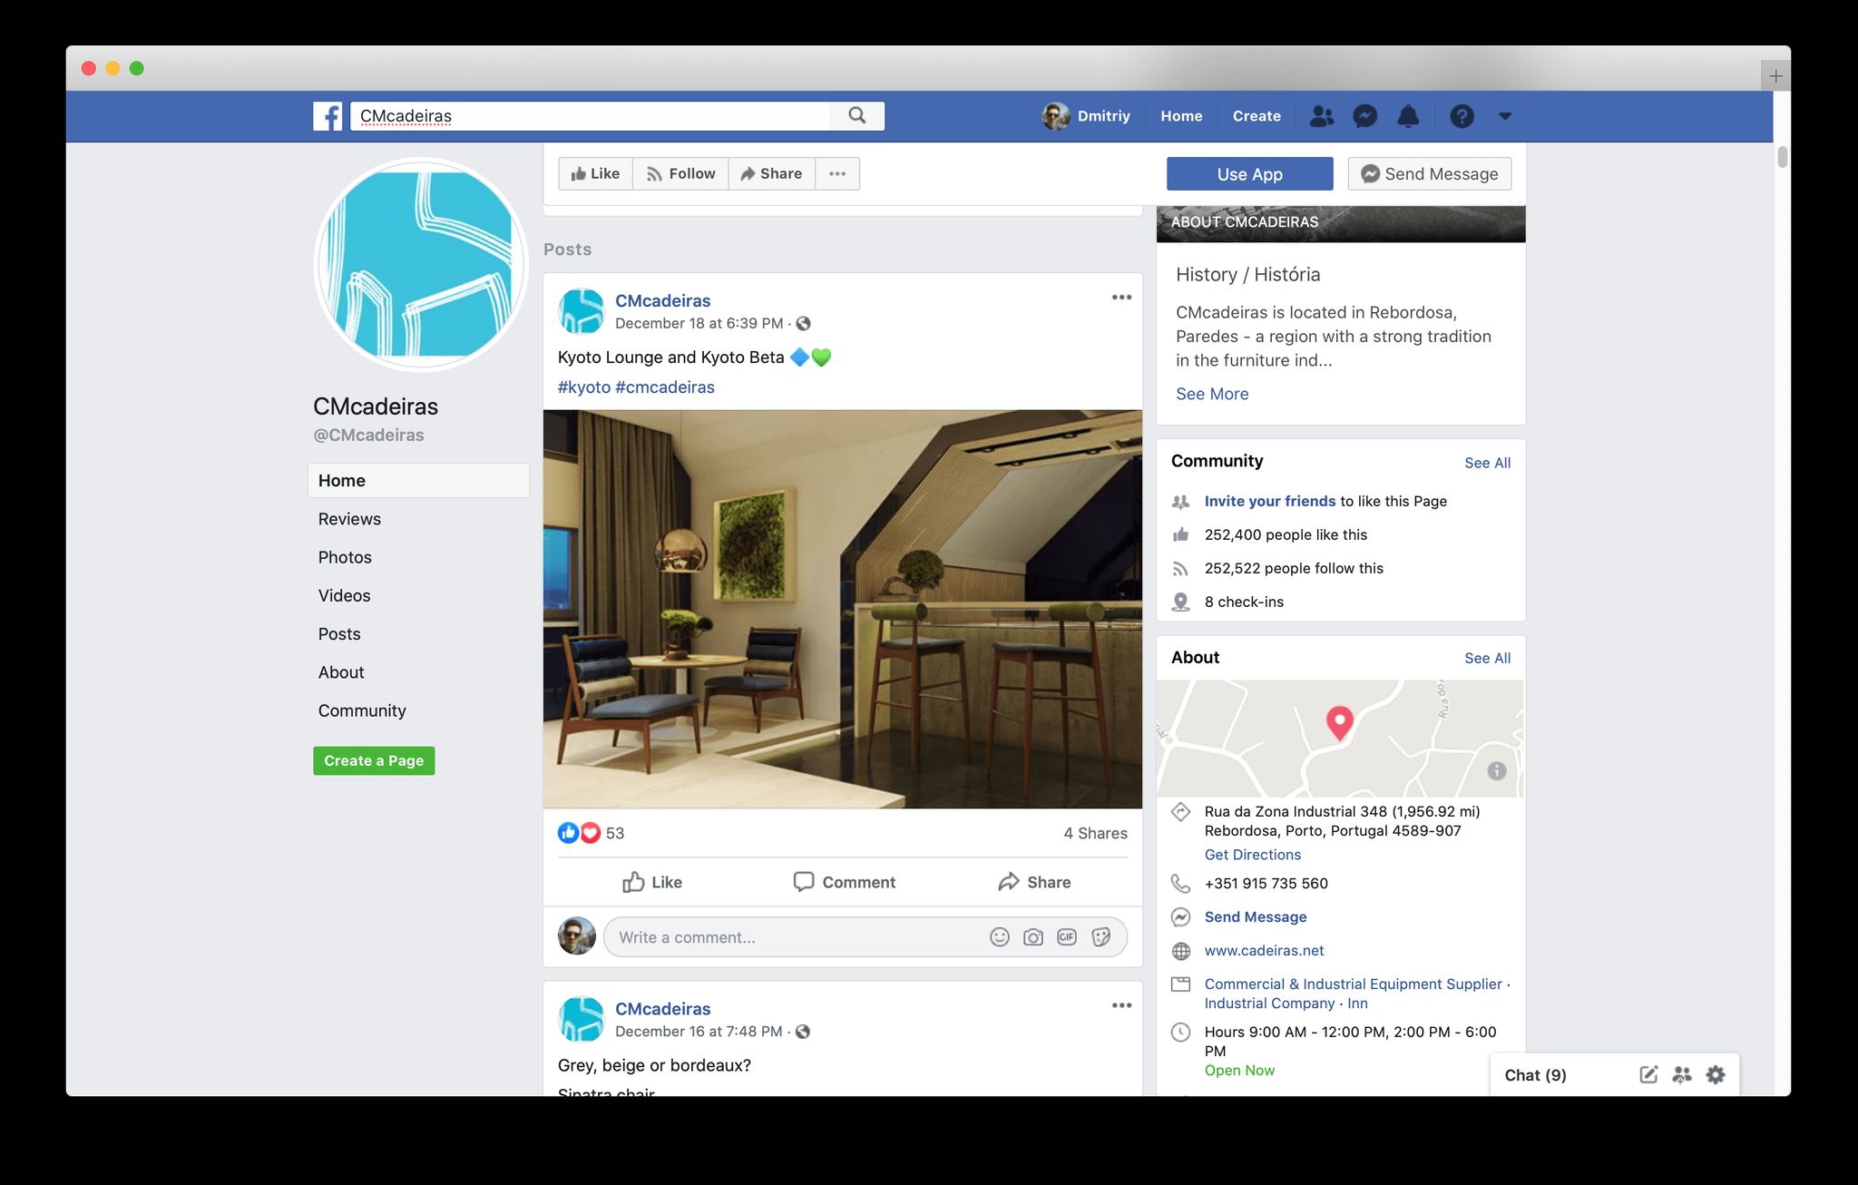Click the Use App button
This screenshot has height=1185, width=1858.
pos(1249,174)
